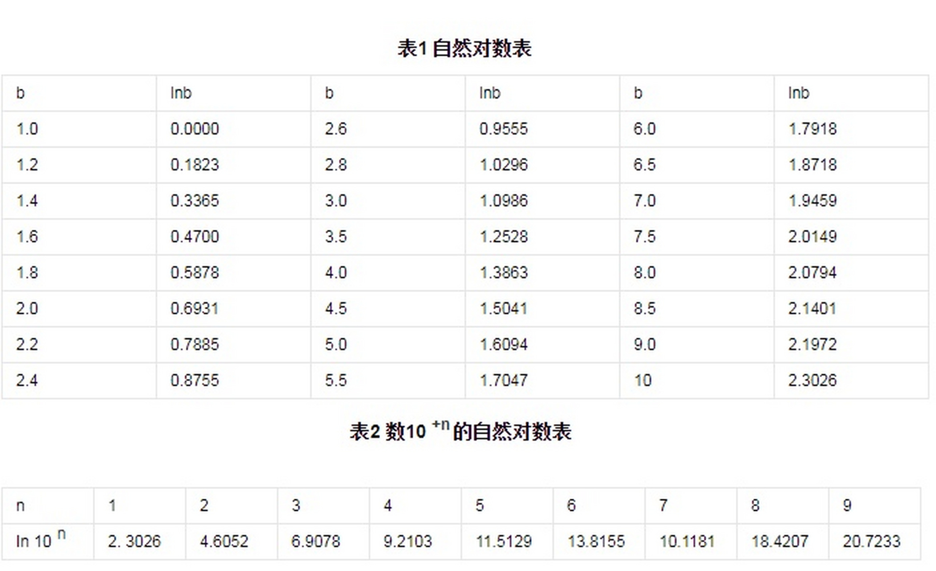Click the value 1.2528
936x571 pixels.
click(x=504, y=236)
